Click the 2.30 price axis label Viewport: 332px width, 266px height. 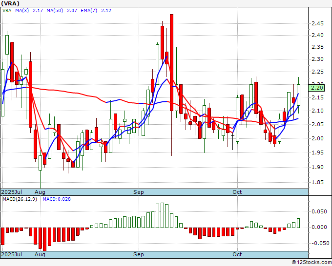point(318,59)
